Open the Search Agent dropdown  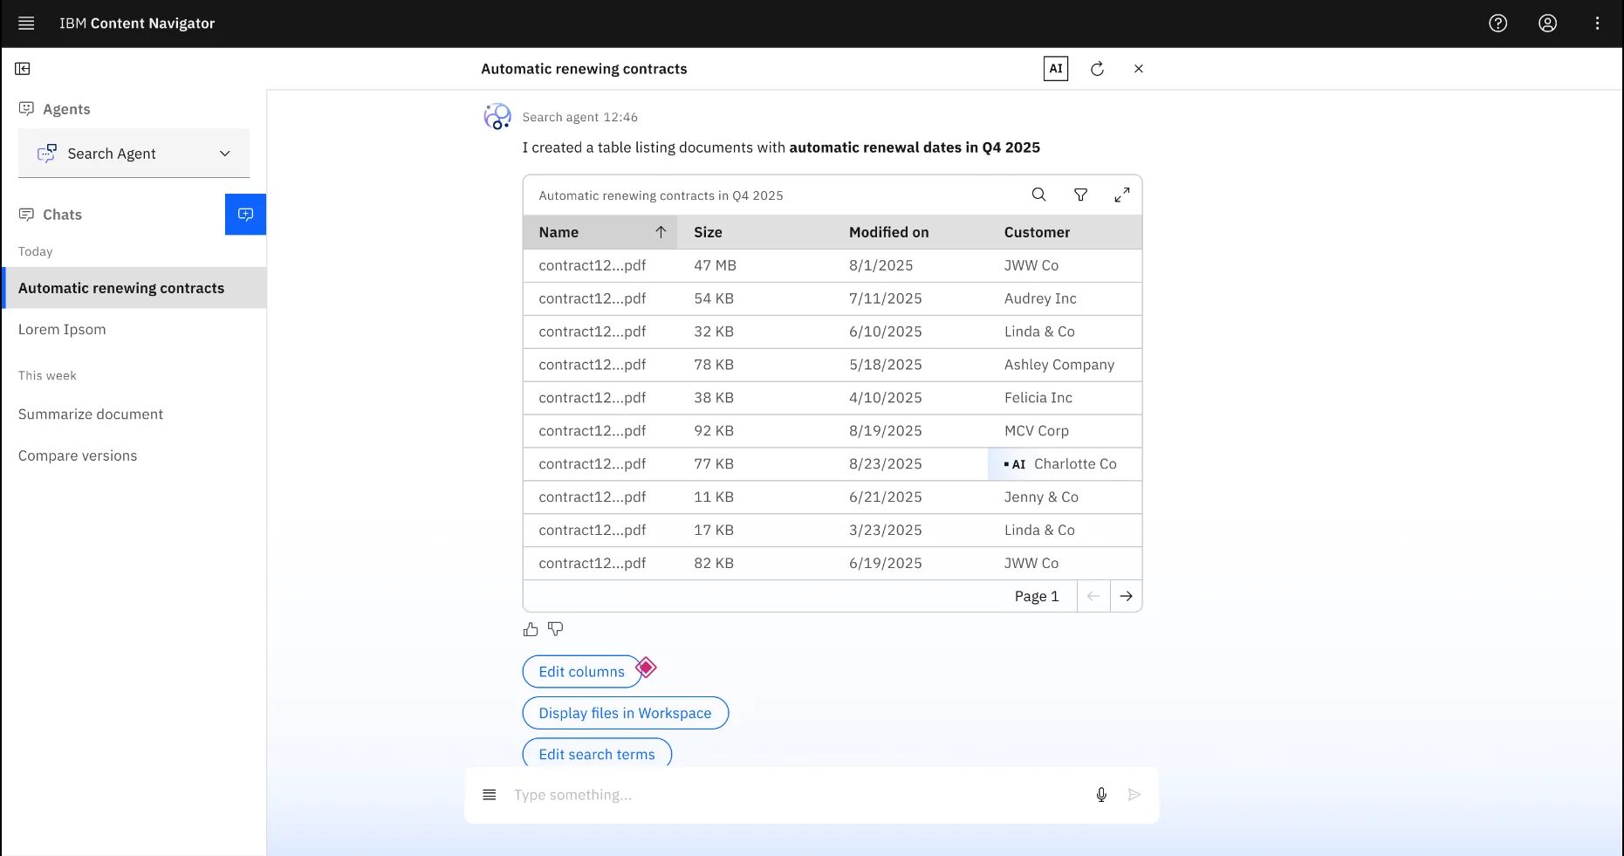pyautogui.click(x=134, y=154)
